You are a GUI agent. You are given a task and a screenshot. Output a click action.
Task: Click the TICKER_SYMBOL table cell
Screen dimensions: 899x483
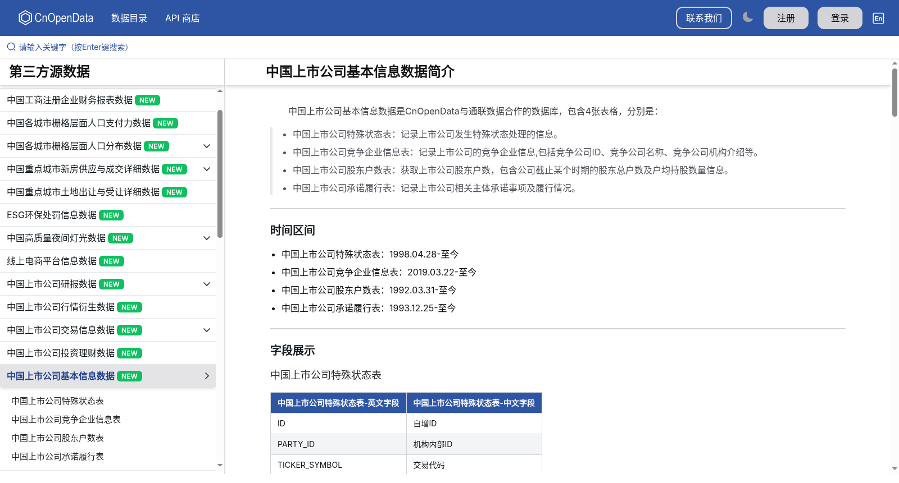[x=338, y=465]
